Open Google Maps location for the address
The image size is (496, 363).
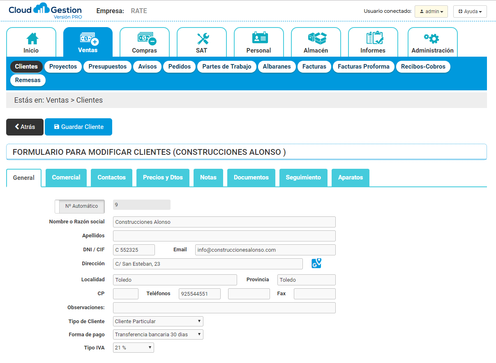coord(316,263)
